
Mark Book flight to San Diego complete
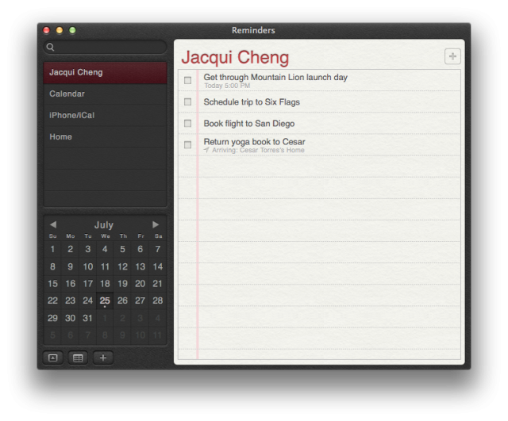187,124
